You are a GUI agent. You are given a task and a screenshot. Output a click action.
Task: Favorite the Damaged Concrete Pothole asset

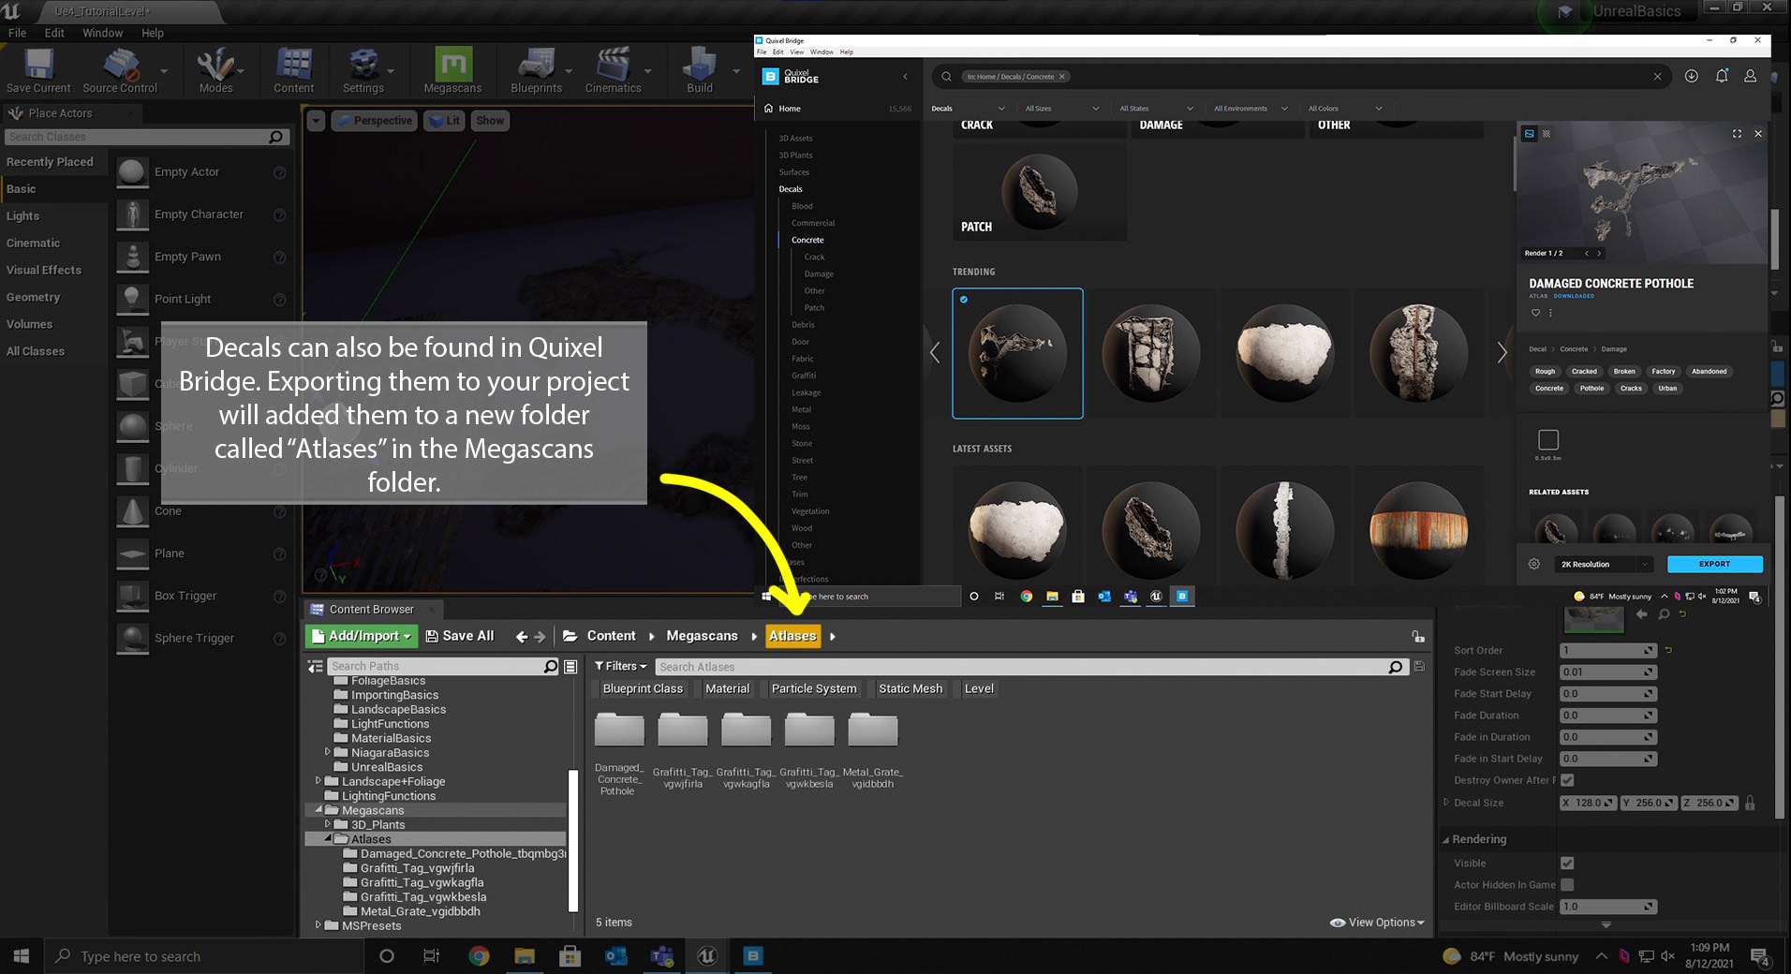coord(1535,313)
